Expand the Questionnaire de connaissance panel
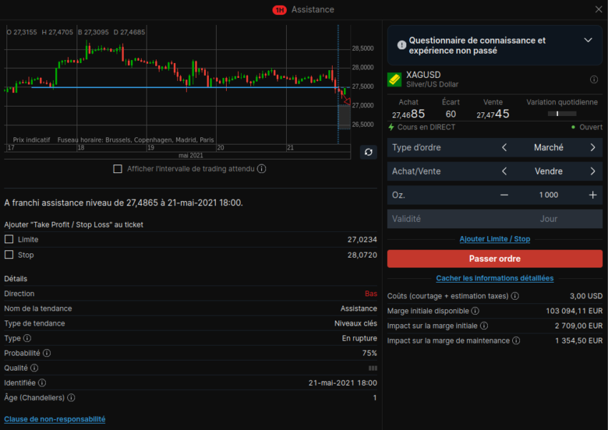Image resolution: width=608 pixels, height=430 pixels. coord(589,40)
